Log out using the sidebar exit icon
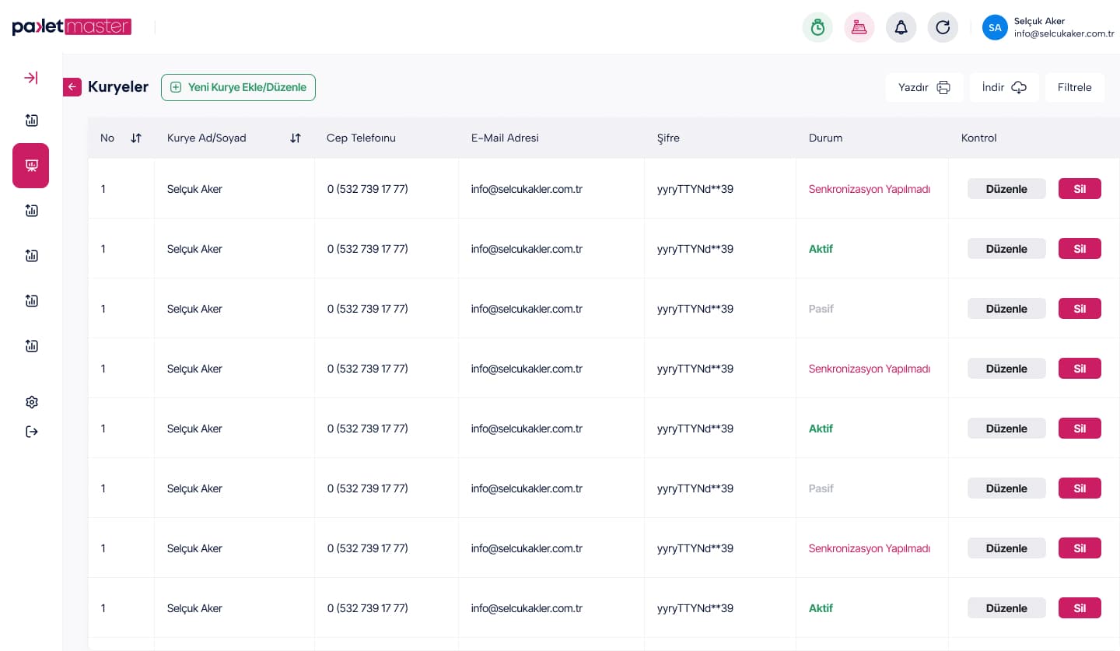Screen dimensions: 1120x651 coord(32,432)
